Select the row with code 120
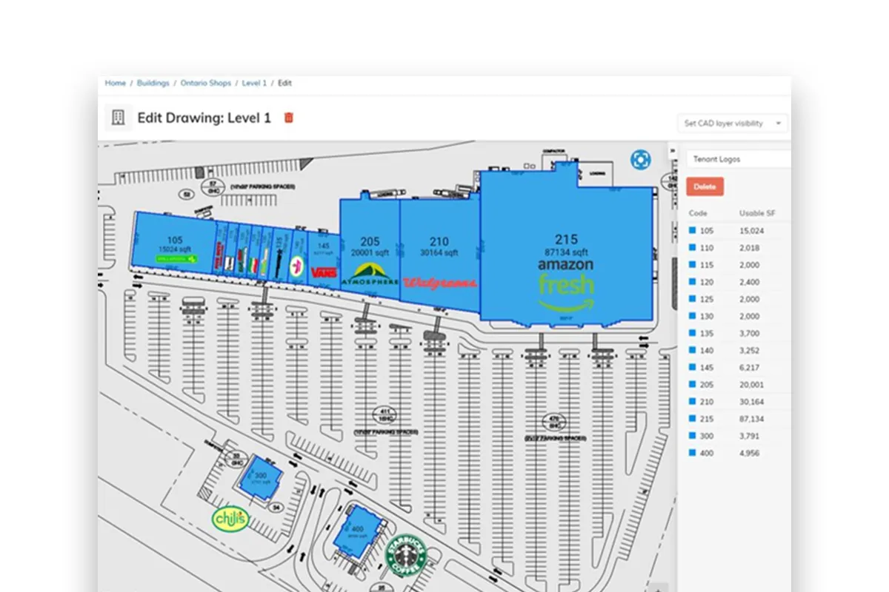The height and width of the screenshot is (592, 889). (x=739, y=282)
